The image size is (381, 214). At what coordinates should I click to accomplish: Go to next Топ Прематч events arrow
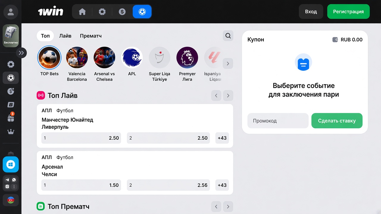(x=228, y=207)
